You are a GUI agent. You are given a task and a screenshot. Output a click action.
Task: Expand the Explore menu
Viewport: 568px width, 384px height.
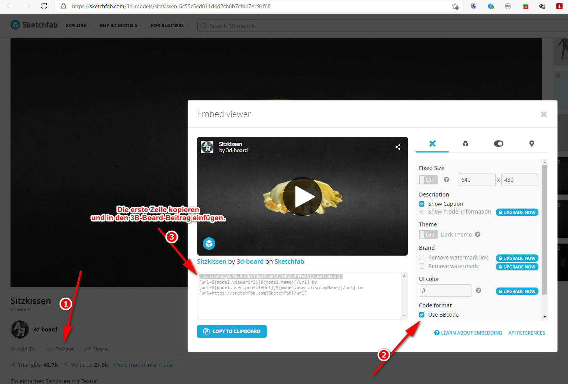[78, 26]
